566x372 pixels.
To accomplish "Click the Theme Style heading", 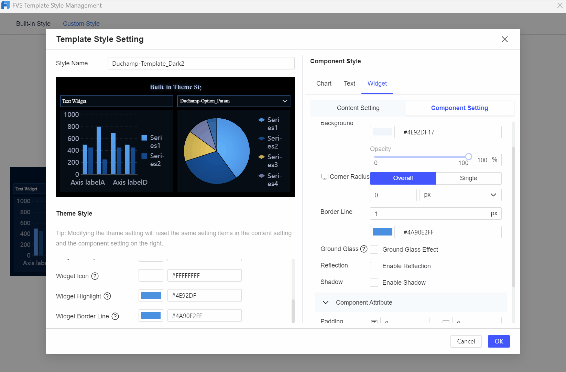I will click(x=74, y=214).
